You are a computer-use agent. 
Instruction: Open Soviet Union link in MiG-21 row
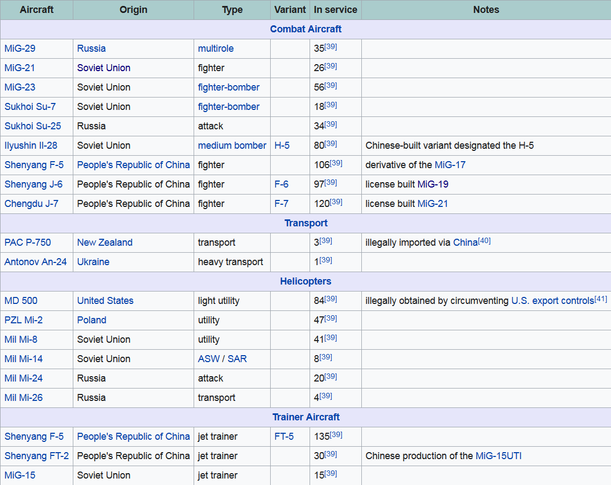[x=104, y=68]
